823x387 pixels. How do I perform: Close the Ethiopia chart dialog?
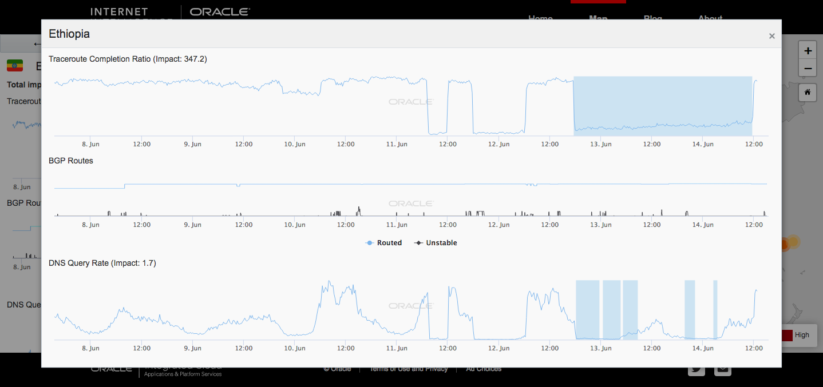[771, 36]
